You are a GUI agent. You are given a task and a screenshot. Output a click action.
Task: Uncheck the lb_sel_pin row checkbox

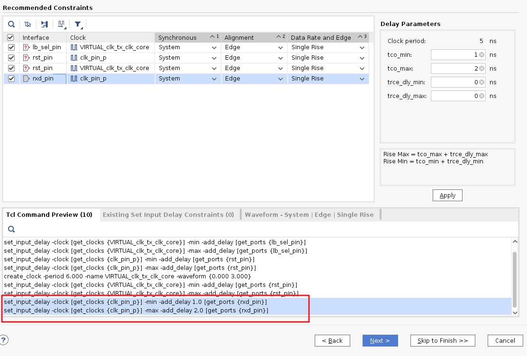(10, 47)
